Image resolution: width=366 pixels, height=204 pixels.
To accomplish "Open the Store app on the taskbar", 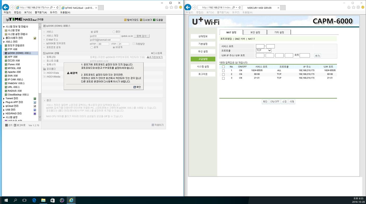I will 52,200.
